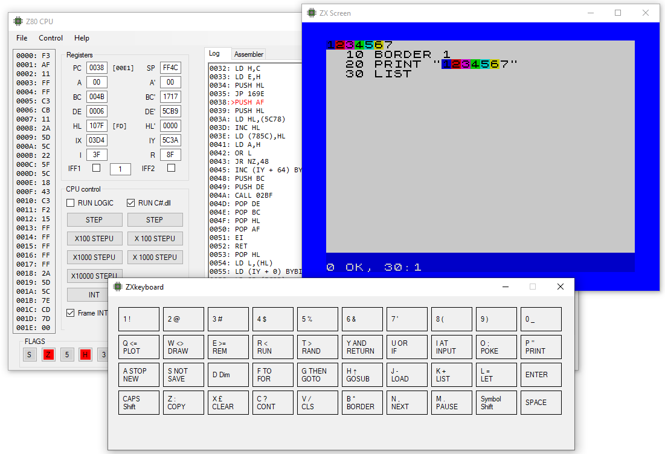665x454 pixels.
Task: Toggle the S flag button
Action: pos(29,355)
